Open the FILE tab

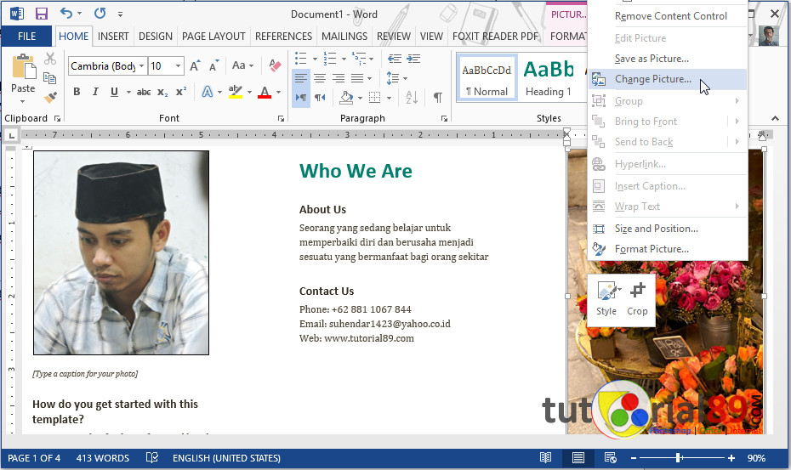click(26, 37)
